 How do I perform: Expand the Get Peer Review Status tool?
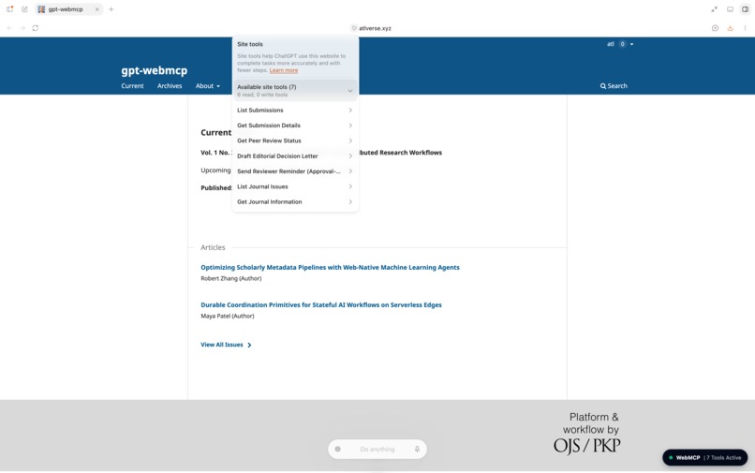click(x=295, y=140)
